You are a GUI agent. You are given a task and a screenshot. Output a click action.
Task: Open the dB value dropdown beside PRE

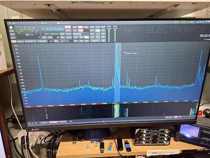point(19,41)
